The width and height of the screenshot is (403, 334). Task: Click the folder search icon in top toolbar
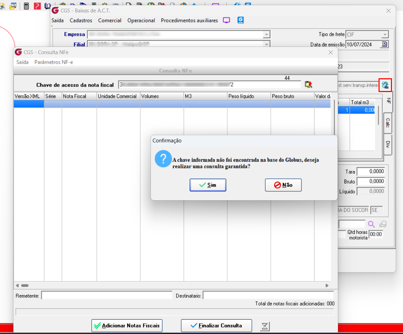tap(13, 6)
